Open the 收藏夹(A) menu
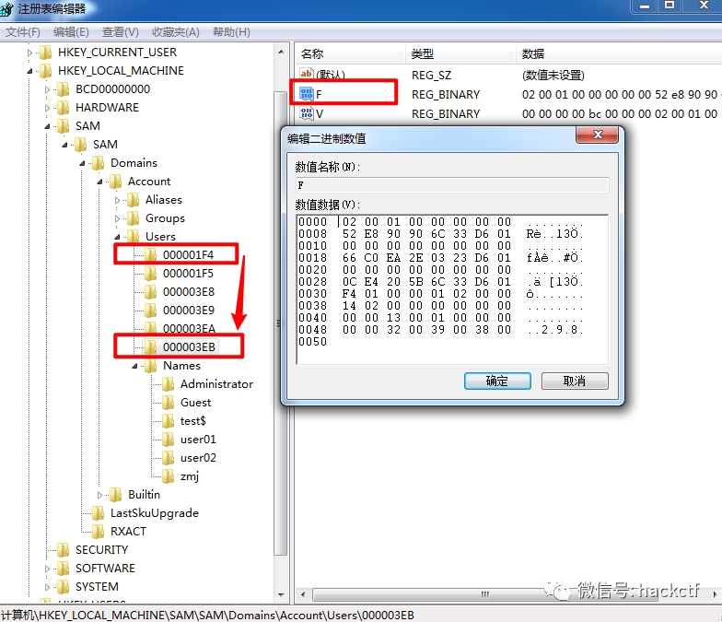Viewport: 722px width, 622px height. pyautogui.click(x=175, y=32)
